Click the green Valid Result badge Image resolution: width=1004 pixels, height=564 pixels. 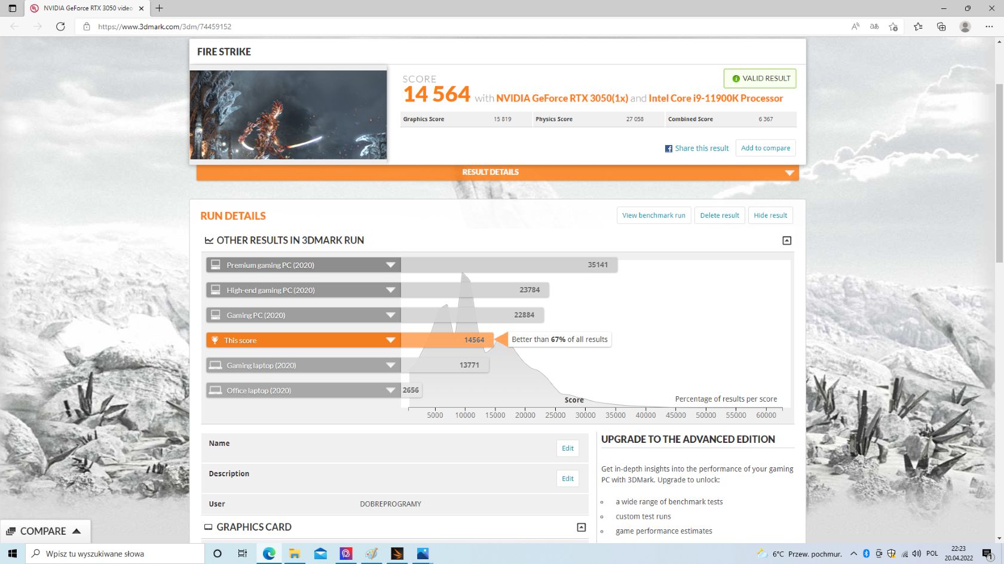(x=760, y=78)
